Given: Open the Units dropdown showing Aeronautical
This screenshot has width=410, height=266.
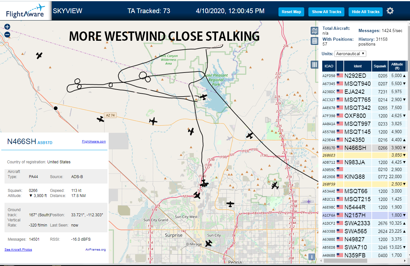Looking at the screenshot, I should 350,54.
